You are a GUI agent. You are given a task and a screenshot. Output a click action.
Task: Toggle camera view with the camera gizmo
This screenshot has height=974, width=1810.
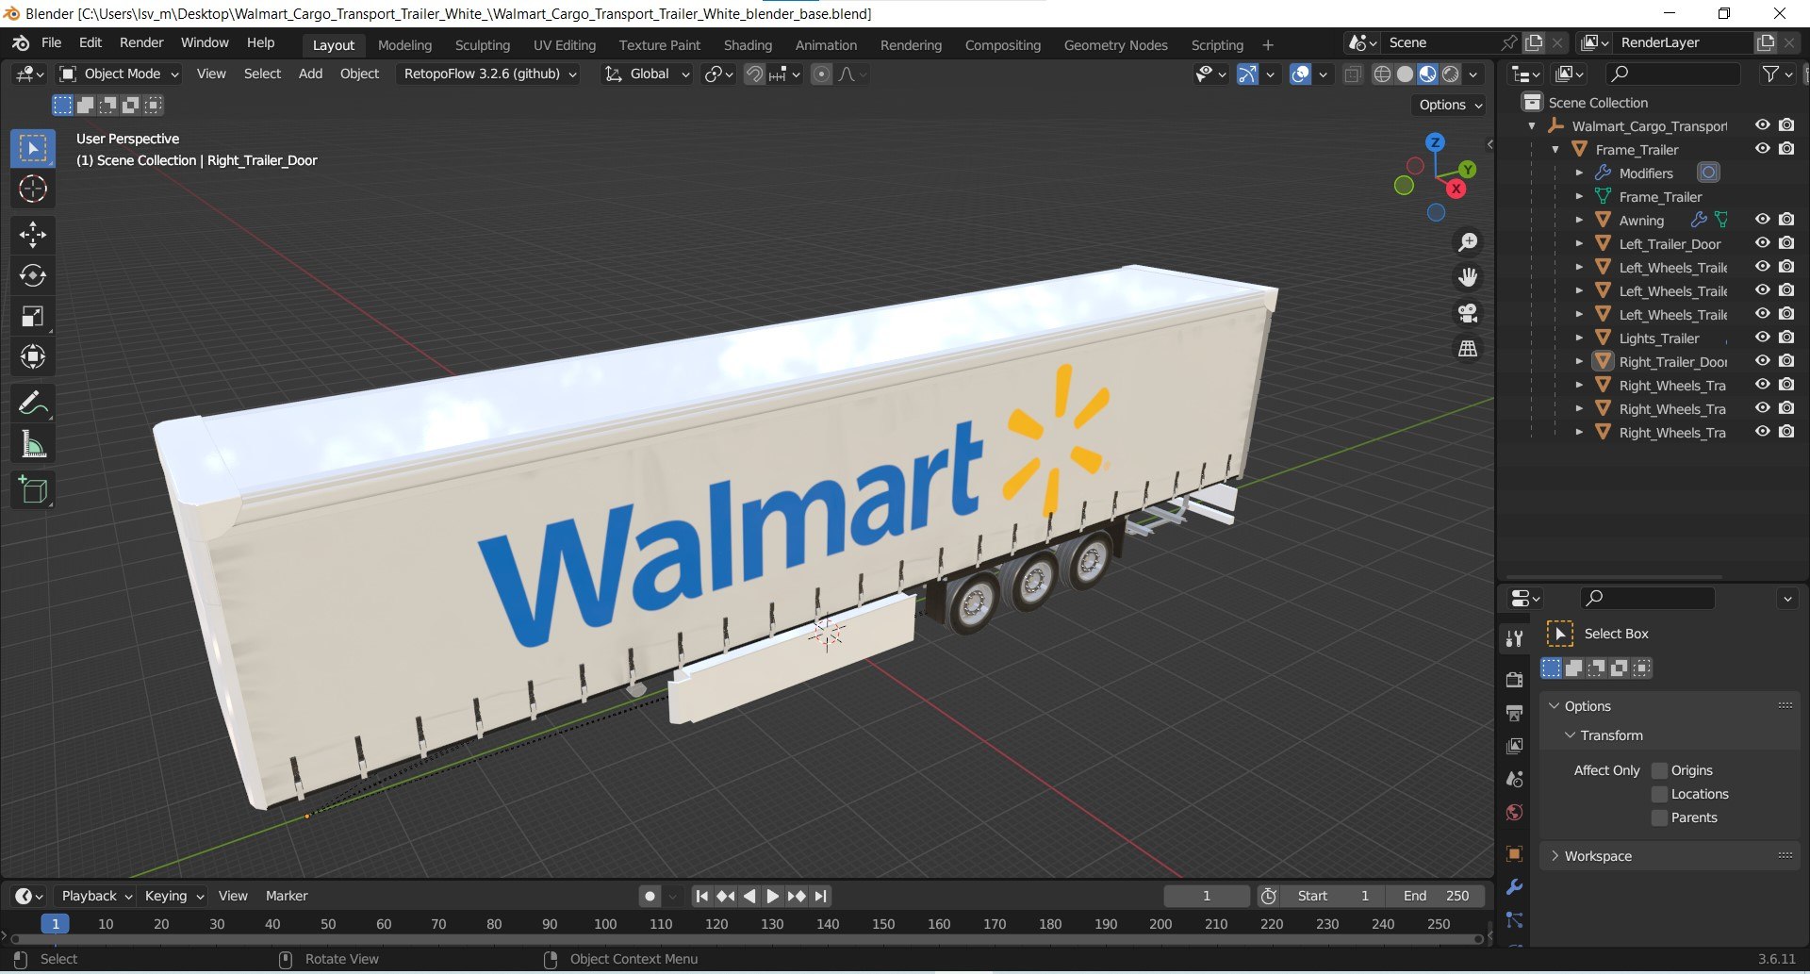click(x=1468, y=313)
